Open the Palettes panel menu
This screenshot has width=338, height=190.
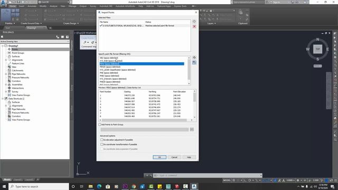coord(10,23)
